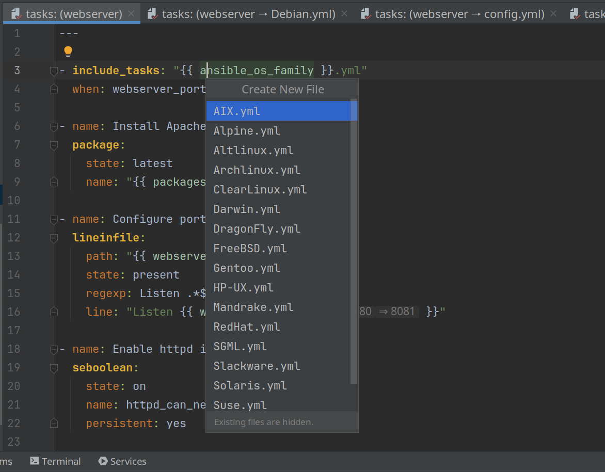Screen dimensions: 605x472
Task: Click line number 10 in the gutter
Action: pyautogui.click(x=14, y=201)
